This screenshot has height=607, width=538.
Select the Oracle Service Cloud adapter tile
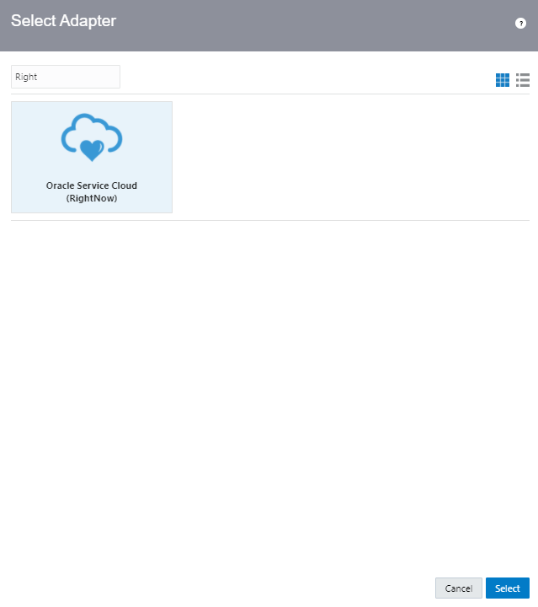[92, 158]
